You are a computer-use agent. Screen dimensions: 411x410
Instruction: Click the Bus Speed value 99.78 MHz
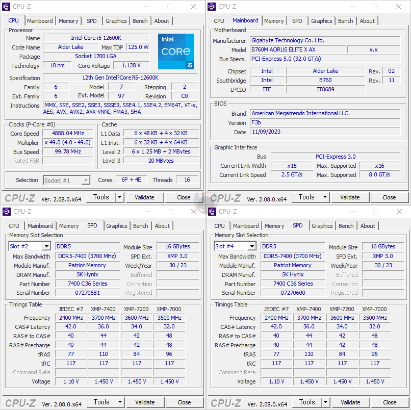click(68, 151)
